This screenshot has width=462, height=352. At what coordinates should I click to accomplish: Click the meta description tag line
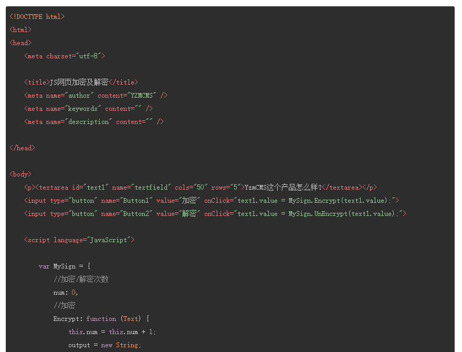(x=94, y=122)
